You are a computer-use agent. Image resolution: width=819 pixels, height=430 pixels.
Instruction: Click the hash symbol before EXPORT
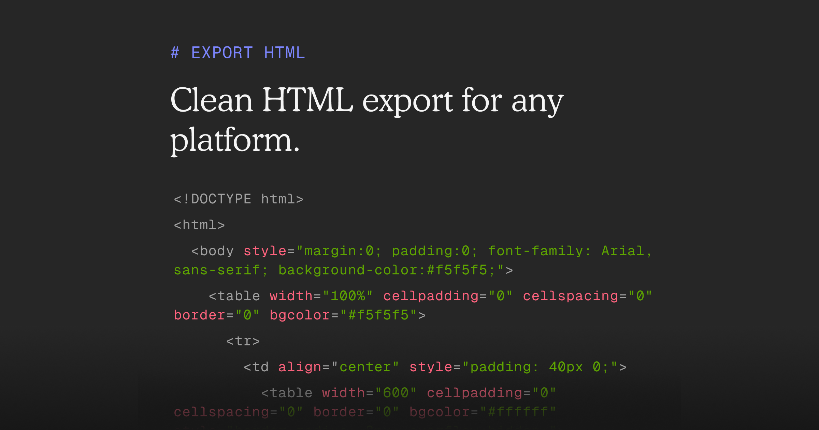tap(175, 53)
